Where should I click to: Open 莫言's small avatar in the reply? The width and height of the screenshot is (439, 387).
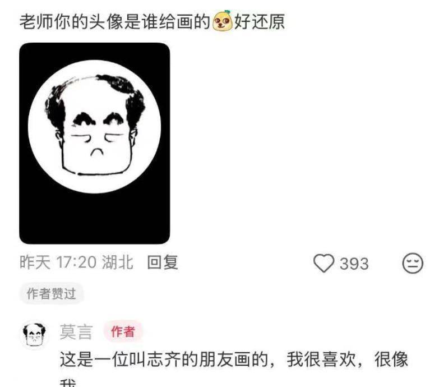click(x=34, y=335)
